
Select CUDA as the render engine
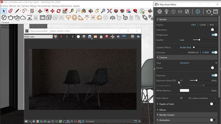[202, 25]
